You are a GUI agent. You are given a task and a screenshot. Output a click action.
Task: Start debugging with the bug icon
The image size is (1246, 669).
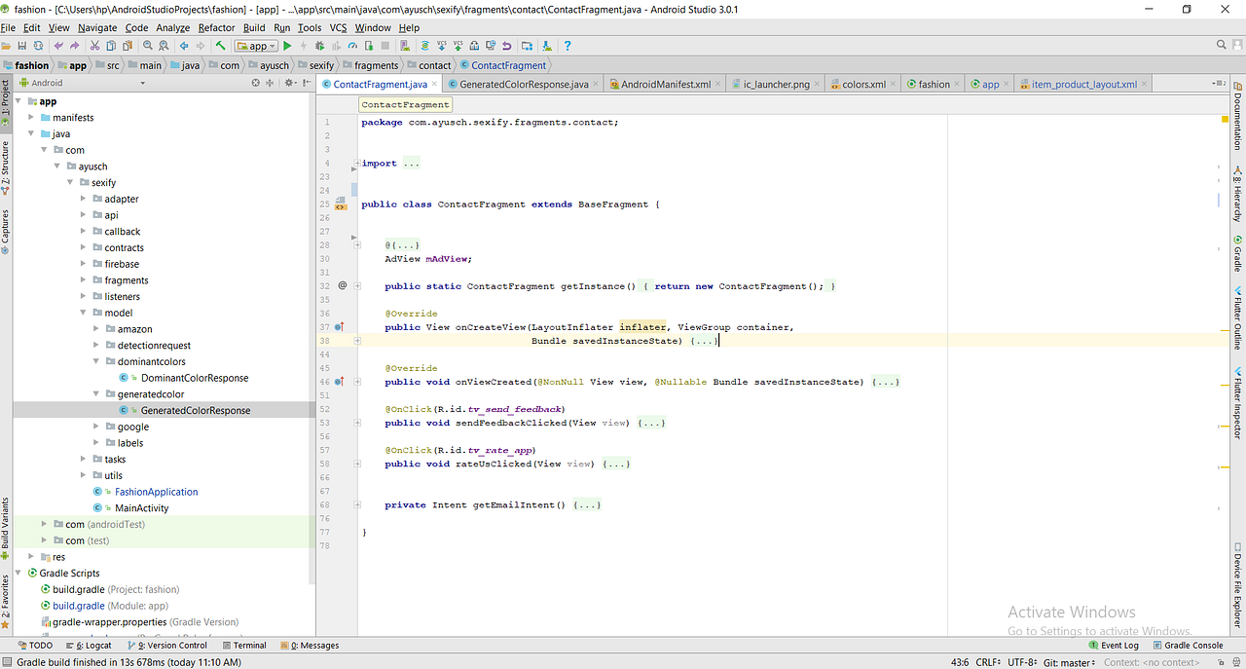point(318,45)
